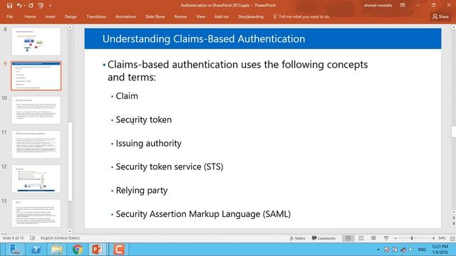456x256 pixels.
Task: Click 'Security token service (STS)' bullet
Action: [170, 167]
